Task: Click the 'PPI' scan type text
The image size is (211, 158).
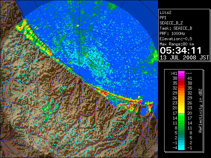Action: tap(163, 18)
